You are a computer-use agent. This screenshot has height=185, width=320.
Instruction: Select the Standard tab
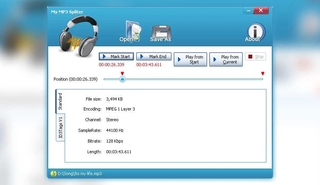point(60,101)
